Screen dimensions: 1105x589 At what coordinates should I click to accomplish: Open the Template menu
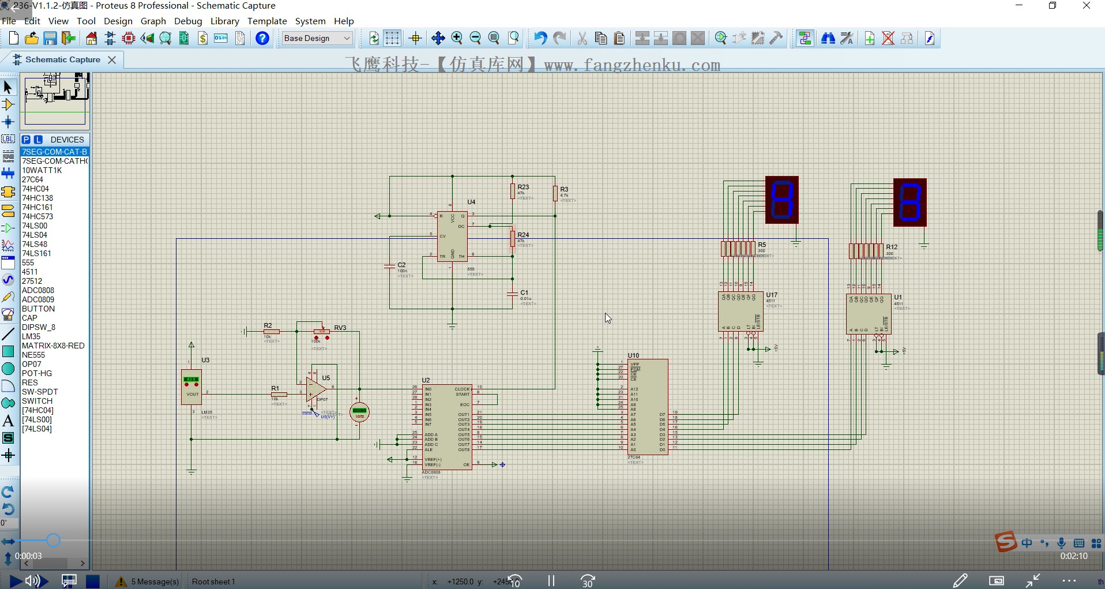coord(267,21)
